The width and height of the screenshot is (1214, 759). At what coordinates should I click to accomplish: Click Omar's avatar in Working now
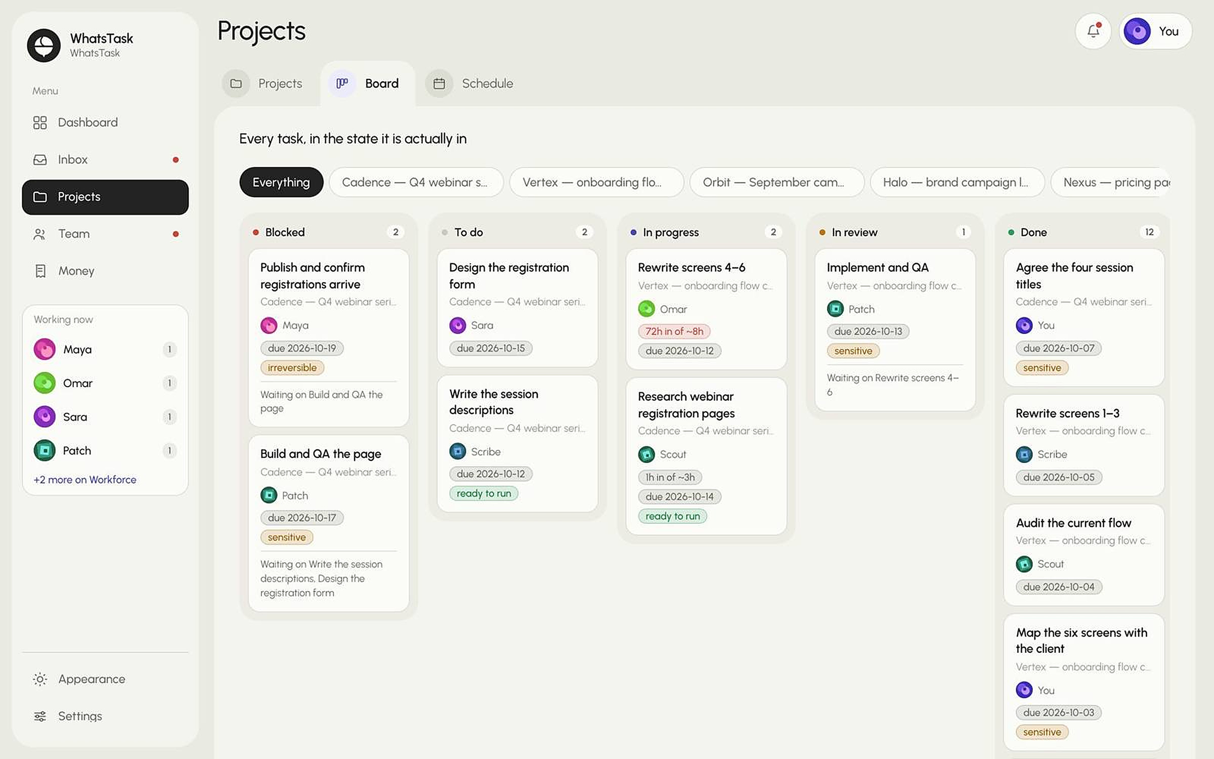click(45, 383)
